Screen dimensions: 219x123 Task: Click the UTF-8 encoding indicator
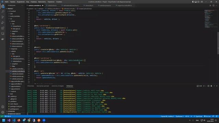187,116
